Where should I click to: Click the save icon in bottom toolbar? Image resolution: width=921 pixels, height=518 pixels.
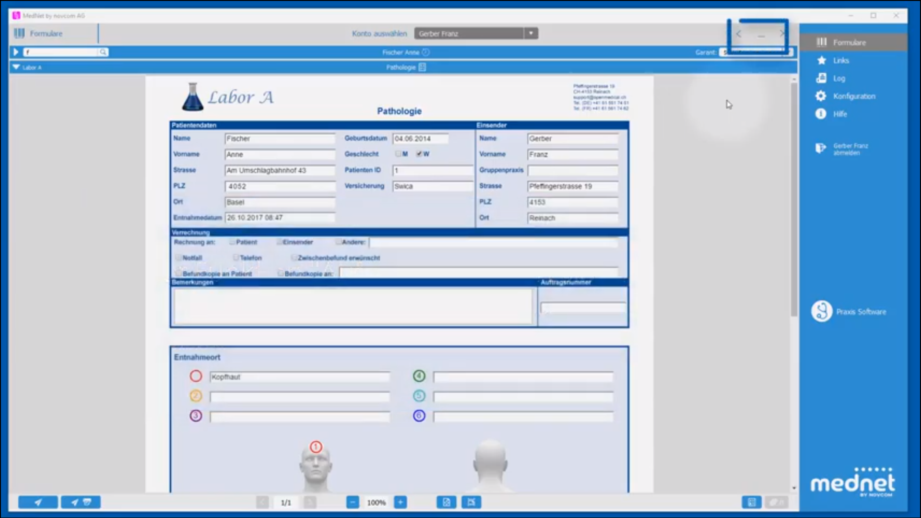[752, 502]
